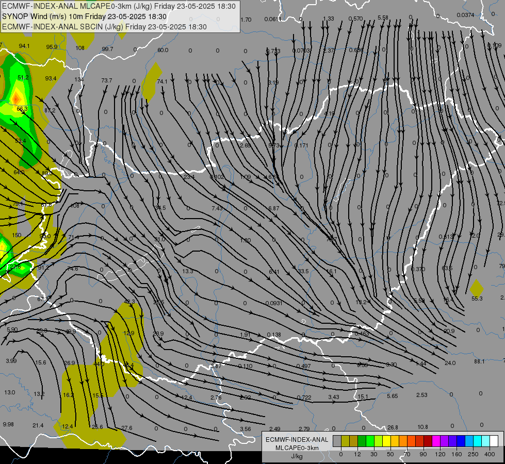Click the map value 95.9
This screenshot has height=464, width=505.
(52, 47)
